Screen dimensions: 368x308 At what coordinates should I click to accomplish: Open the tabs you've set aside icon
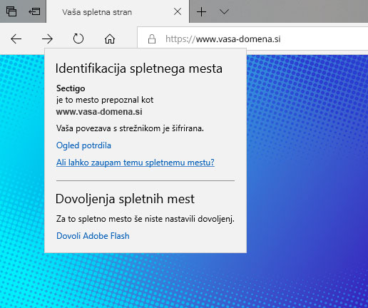(11, 11)
